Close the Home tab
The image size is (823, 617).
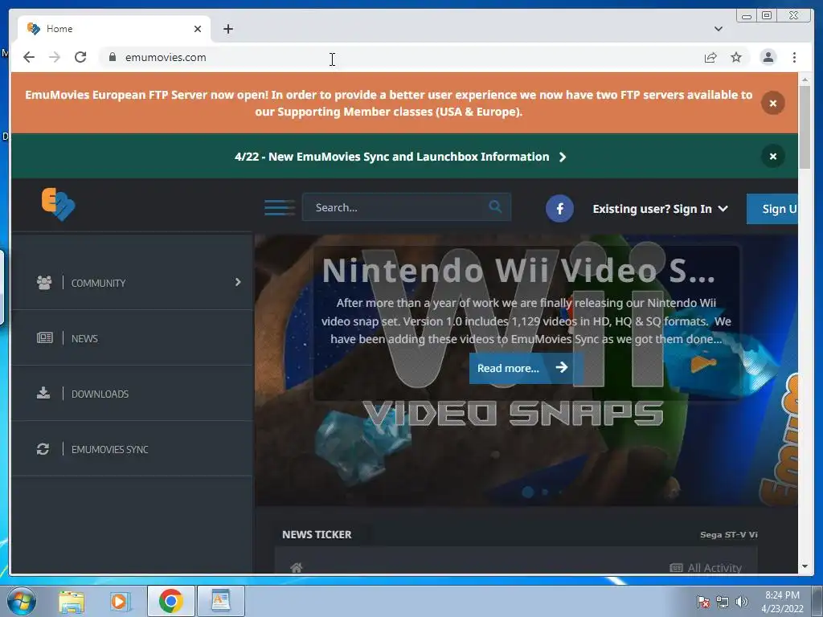pos(198,29)
